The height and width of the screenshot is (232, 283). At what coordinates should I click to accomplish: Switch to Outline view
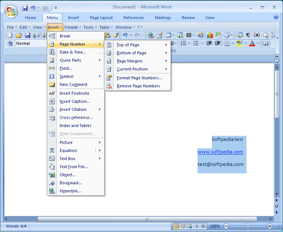coord(196,226)
